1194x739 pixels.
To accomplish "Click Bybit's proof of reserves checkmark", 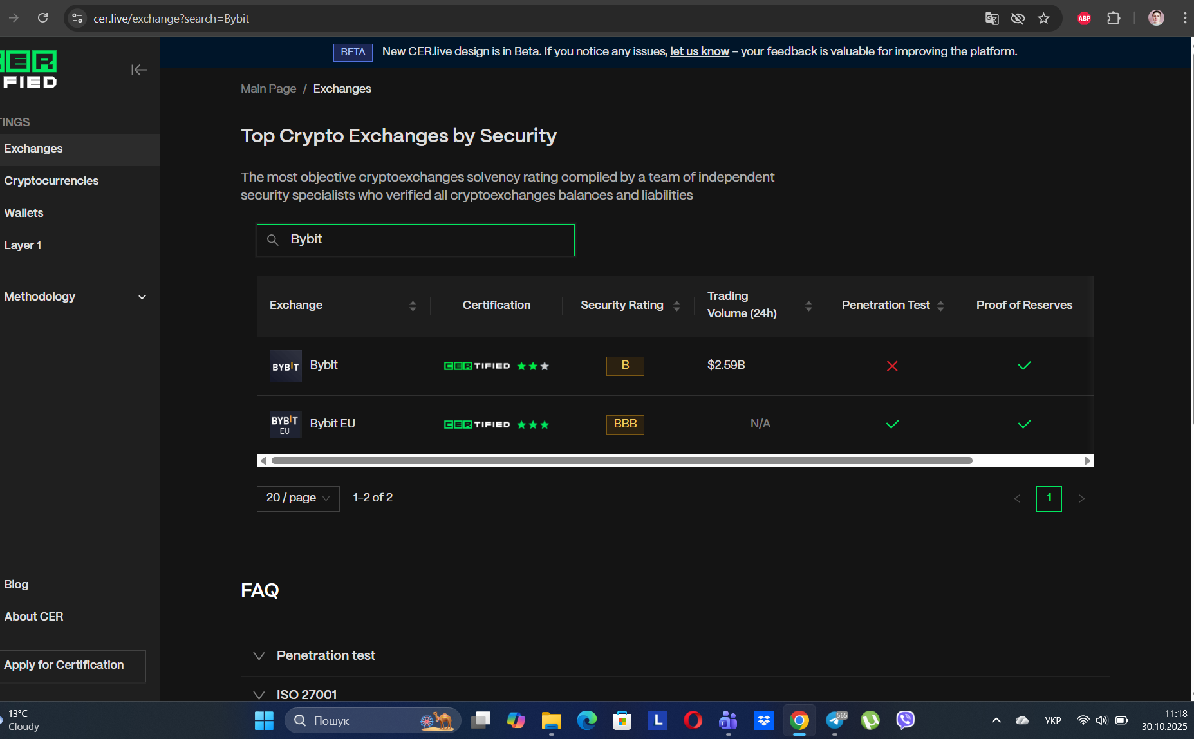I will (1024, 366).
